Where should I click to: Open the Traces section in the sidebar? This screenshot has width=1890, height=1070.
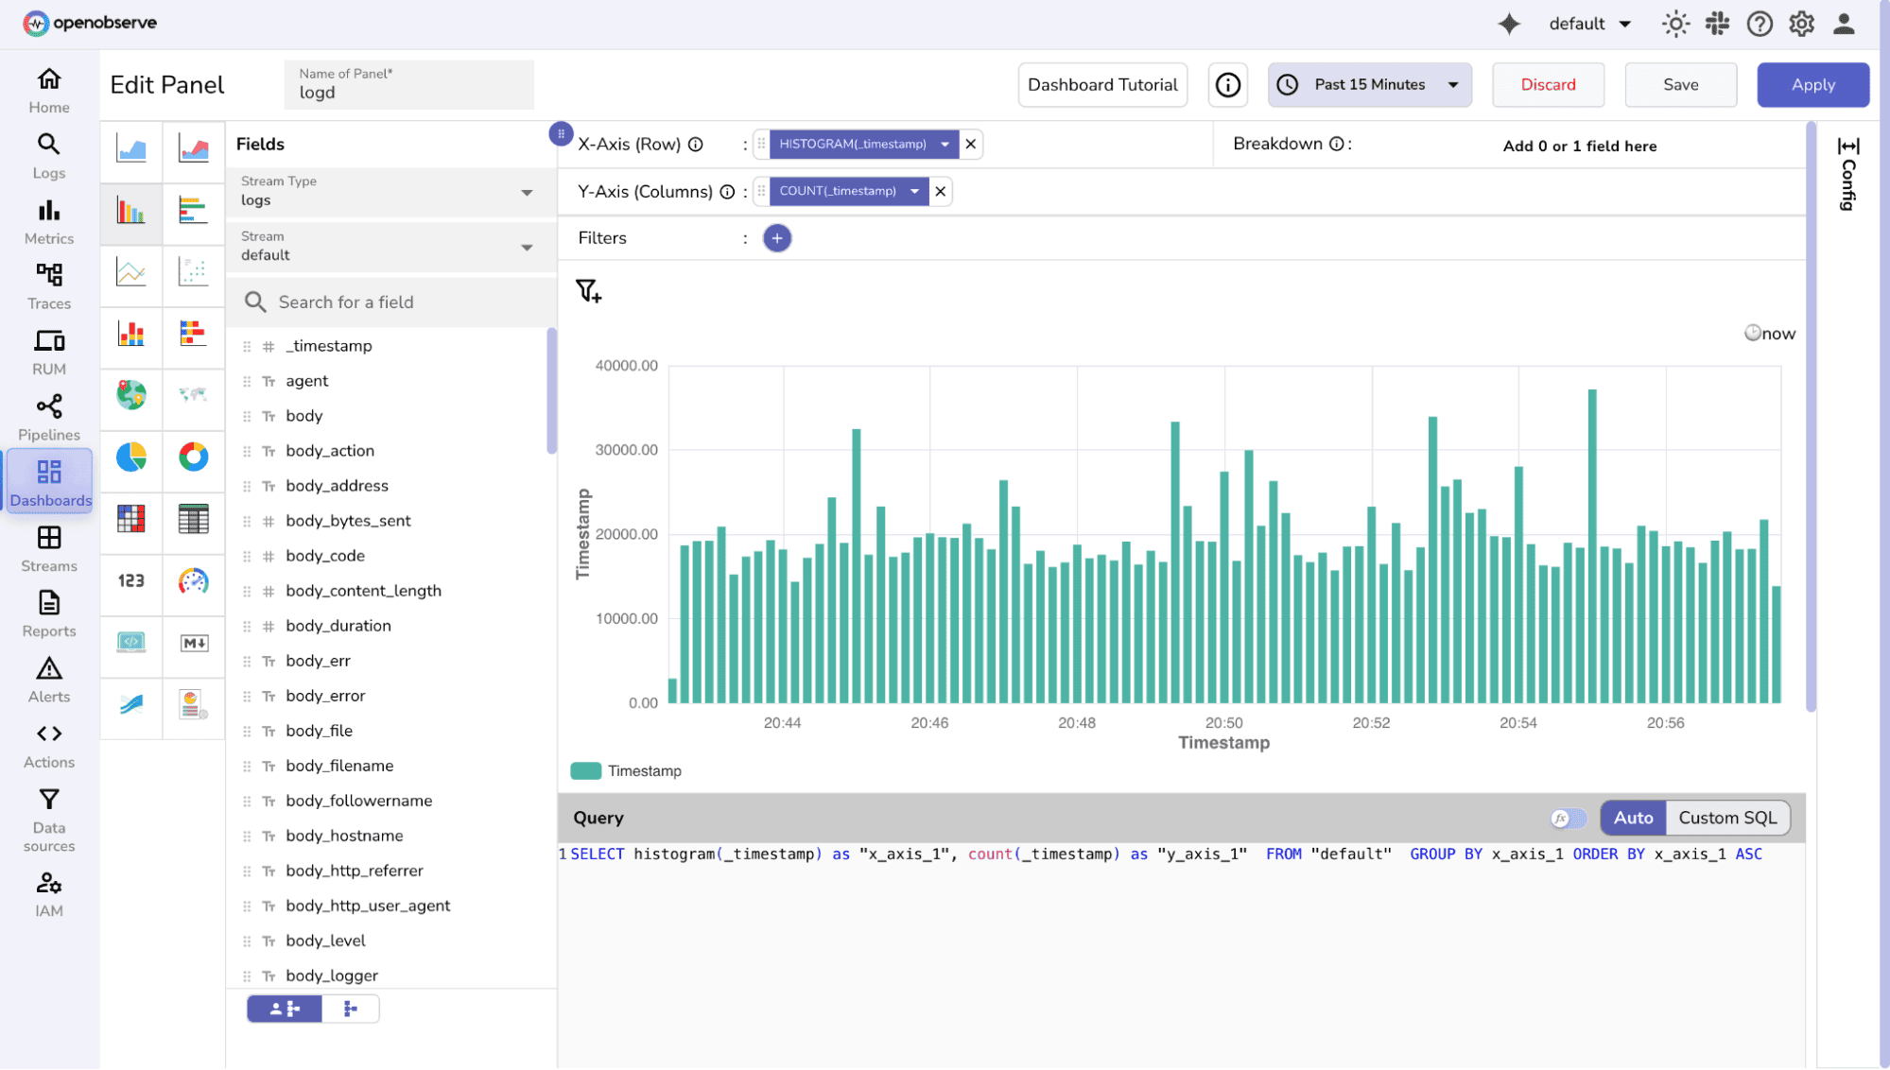coord(48,285)
